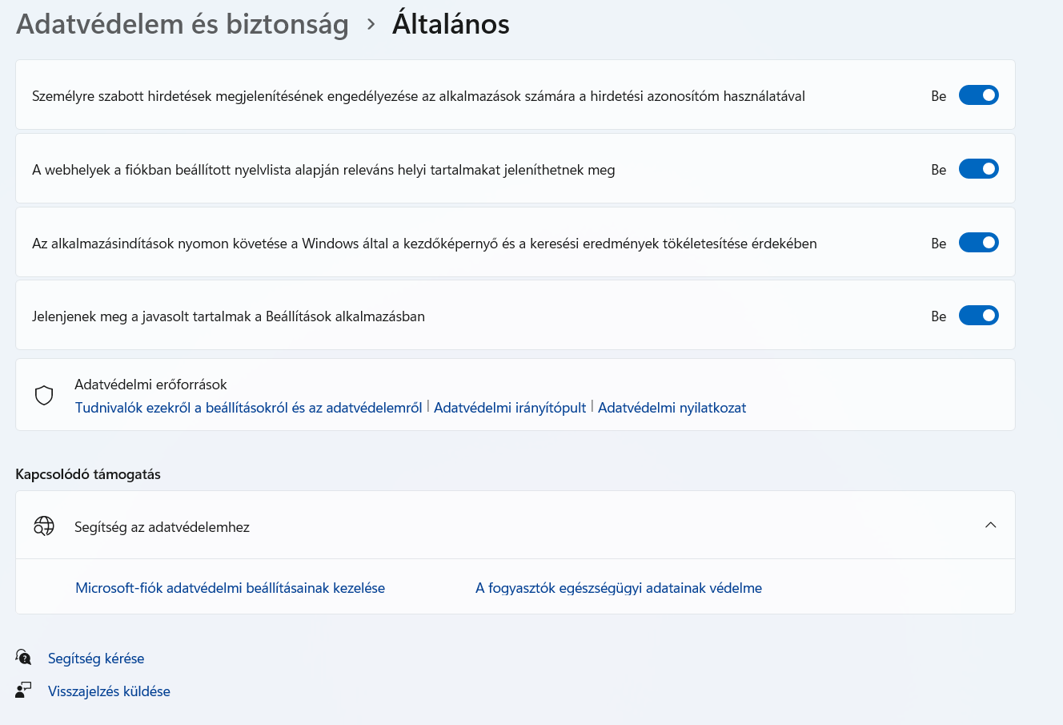Screen dimensions: 1063x725
Task: Click the Általános page title
Action: click(451, 25)
